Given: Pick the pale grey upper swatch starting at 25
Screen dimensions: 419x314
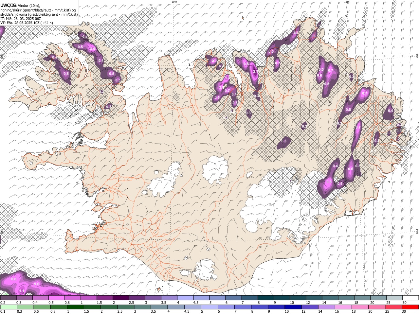Looking at the screenshot, I should (394, 298).
